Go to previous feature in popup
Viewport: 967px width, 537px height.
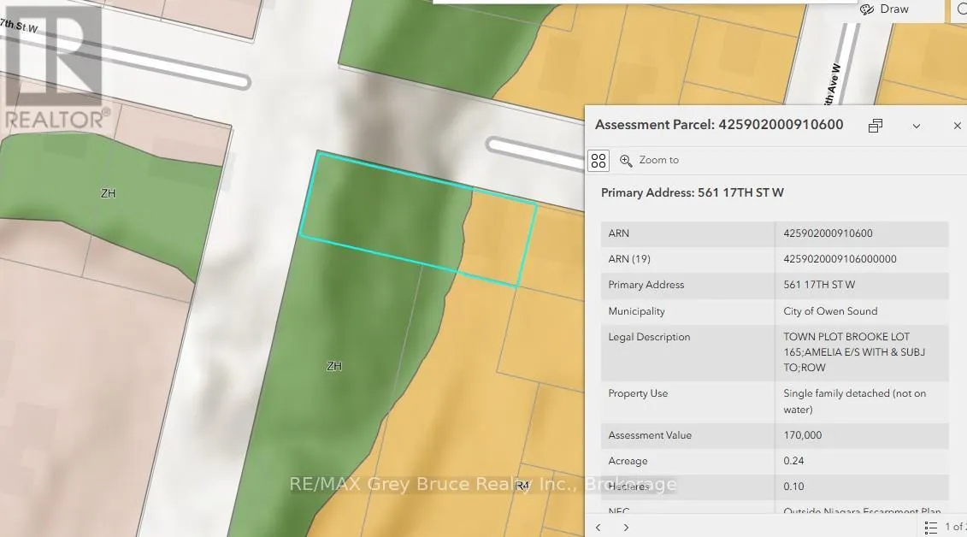coord(598,528)
